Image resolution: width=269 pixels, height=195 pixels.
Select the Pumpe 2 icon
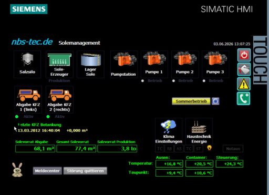click(185, 64)
